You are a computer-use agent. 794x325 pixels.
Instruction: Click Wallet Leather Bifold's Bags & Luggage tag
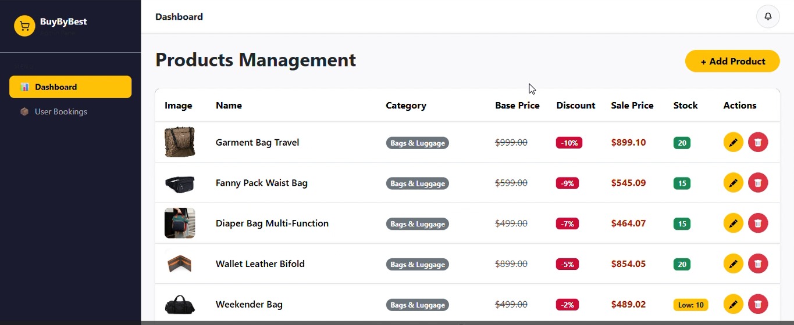coord(418,264)
